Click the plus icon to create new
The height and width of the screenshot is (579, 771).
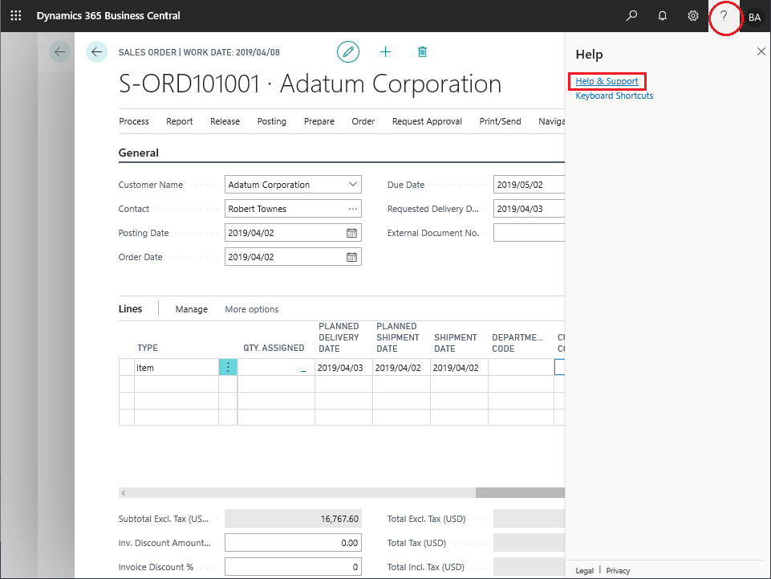click(x=385, y=51)
